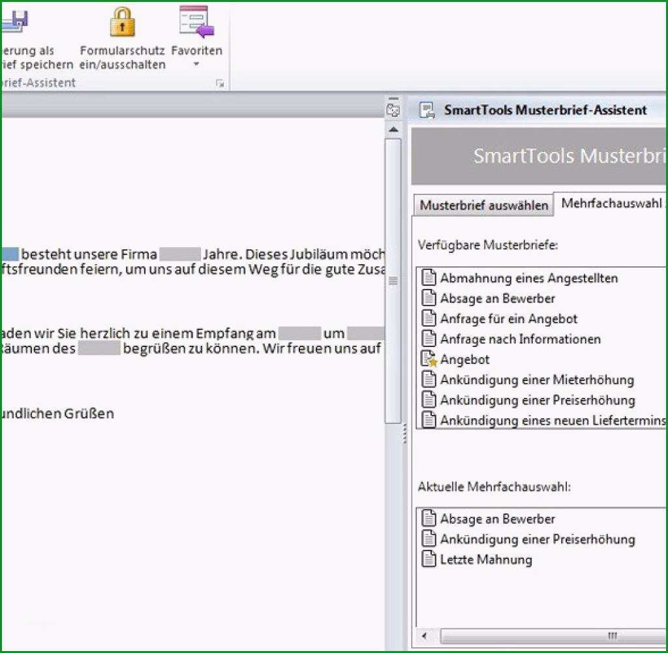Open the Musterbrief-Assistent group dialog launcher
The width and height of the screenshot is (668, 653).
tap(220, 84)
